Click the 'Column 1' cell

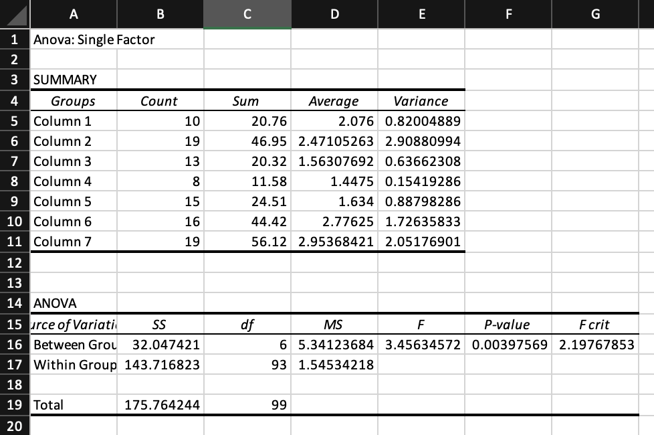point(74,121)
